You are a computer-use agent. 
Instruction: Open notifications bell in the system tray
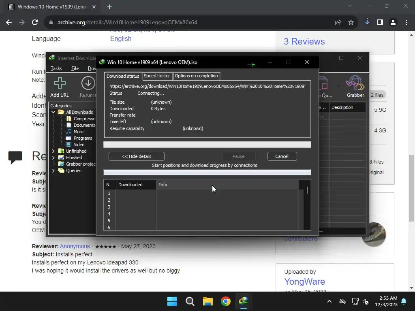point(404,301)
